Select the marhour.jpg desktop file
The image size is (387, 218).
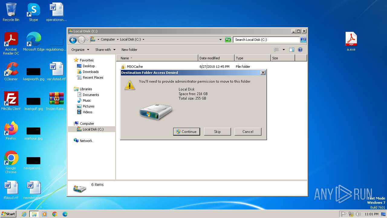(34, 134)
